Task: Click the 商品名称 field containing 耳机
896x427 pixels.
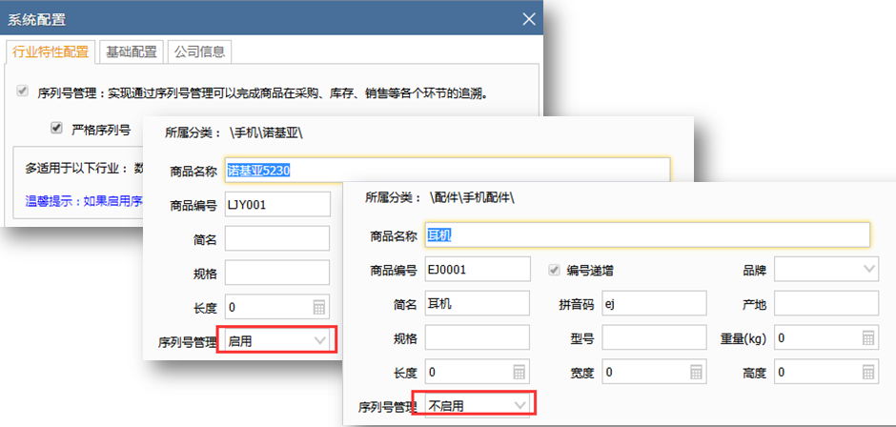Action: pos(647,234)
